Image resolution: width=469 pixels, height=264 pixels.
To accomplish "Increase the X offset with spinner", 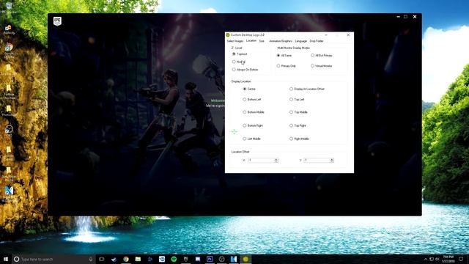I will pos(276,159).
